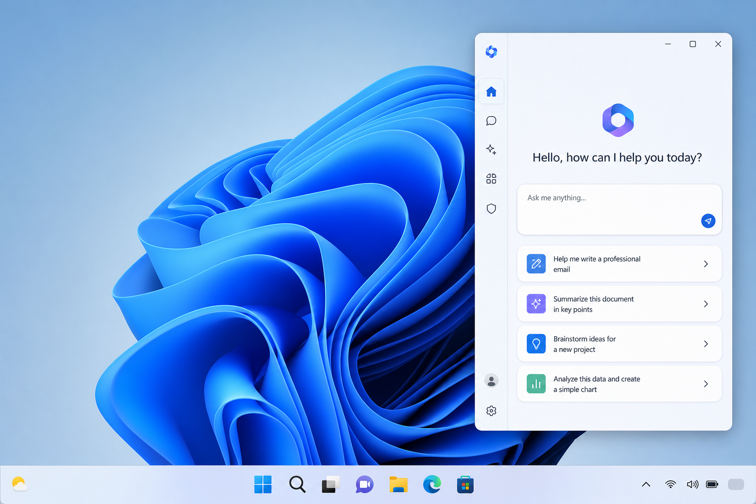Click the battery icon in system tray
This screenshot has height=504, width=756.
(712, 484)
